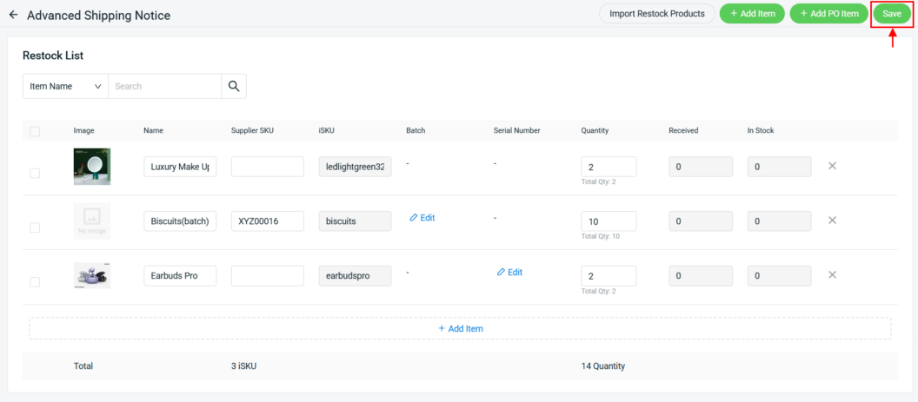
Task: Open the Luxury Make Up product image
Action: 91,167
